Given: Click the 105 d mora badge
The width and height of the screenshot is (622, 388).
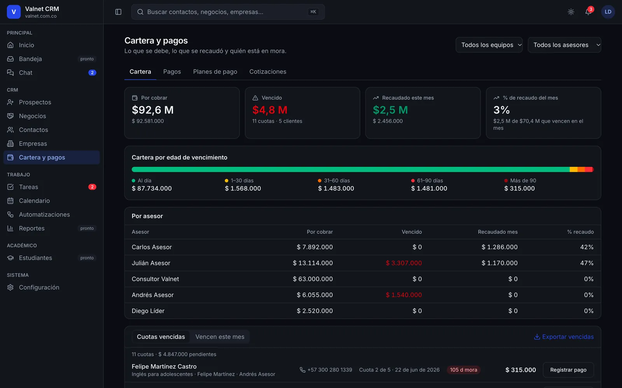Looking at the screenshot, I should click(x=463, y=370).
